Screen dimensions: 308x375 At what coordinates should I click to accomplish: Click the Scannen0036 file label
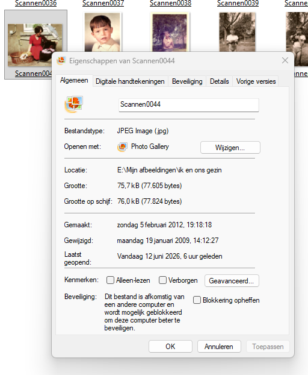click(35, 3)
